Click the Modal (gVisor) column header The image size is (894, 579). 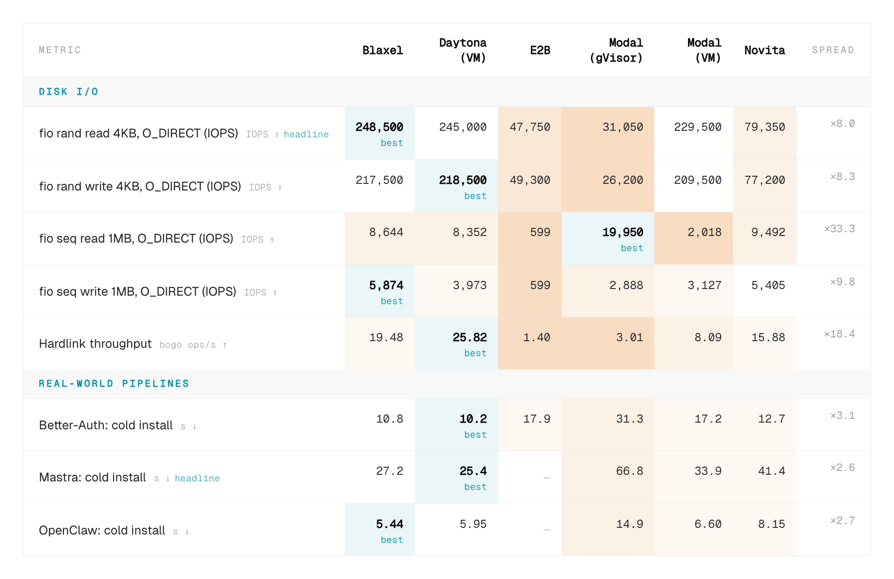click(616, 50)
